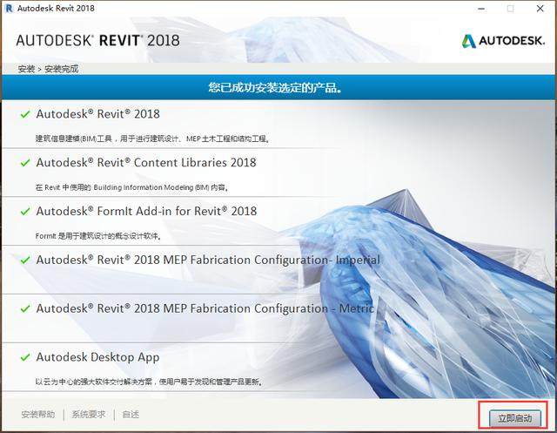Screen dimensions: 557x433
Task: Click the green checkmark beside Autodesk Revit 2018
Action: pyautogui.click(x=25, y=114)
